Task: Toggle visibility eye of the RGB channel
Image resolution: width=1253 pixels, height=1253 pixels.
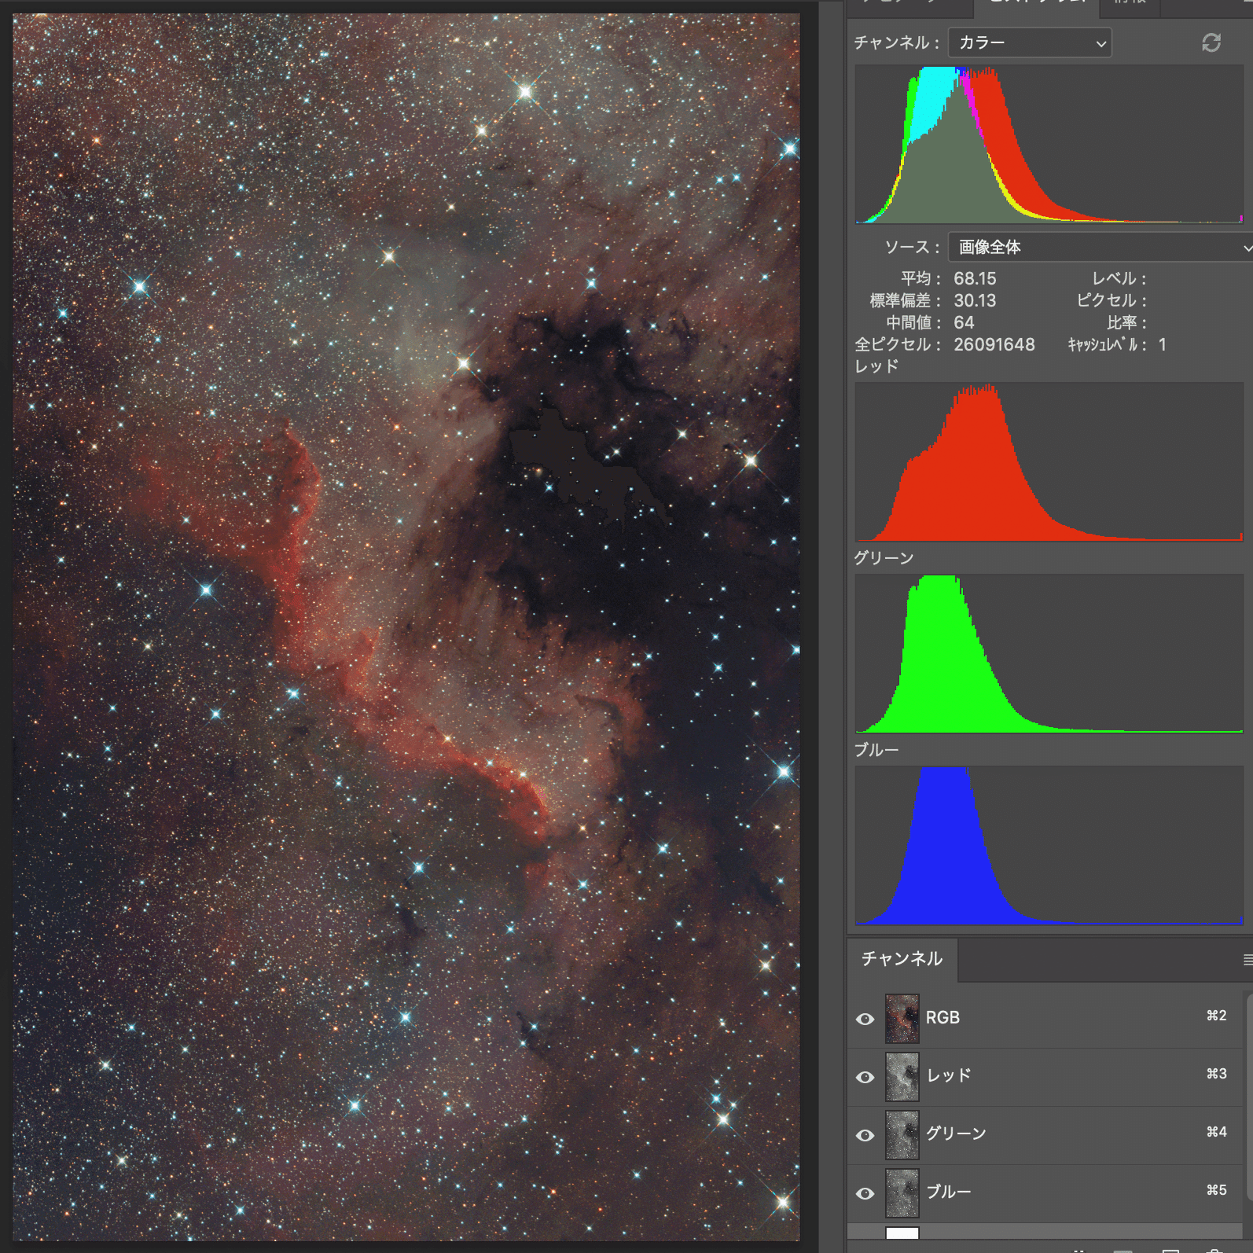Action: (x=865, y=1019)
